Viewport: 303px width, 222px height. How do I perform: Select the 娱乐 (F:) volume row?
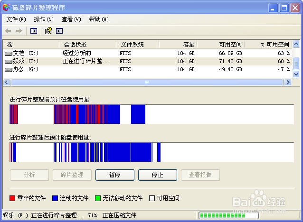click(148, 61)
